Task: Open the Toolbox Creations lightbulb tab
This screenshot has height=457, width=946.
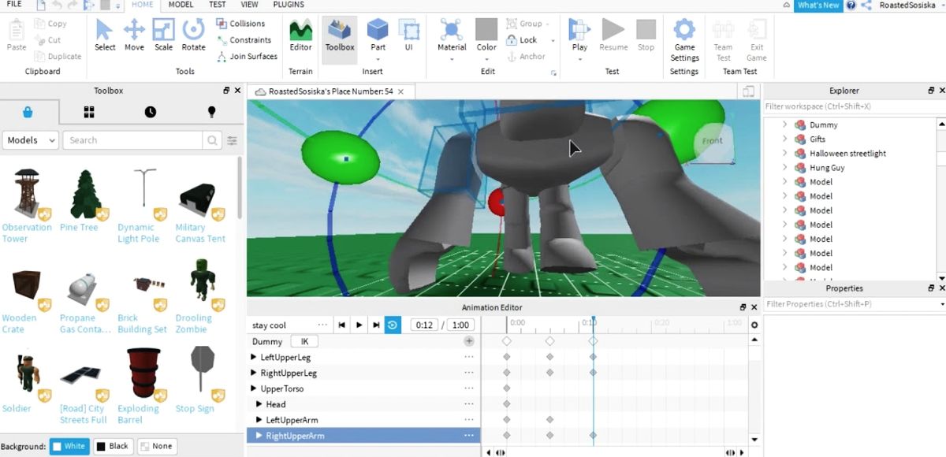Action: [x=211, y=112]
